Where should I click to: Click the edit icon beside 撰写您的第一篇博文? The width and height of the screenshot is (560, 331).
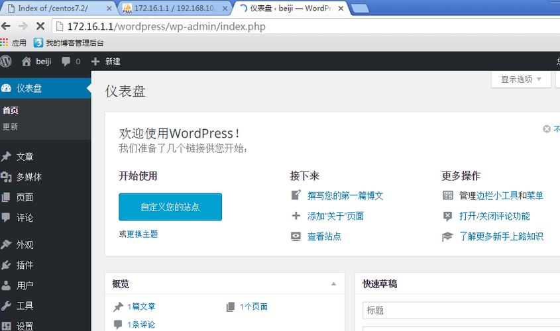point(296,195)
